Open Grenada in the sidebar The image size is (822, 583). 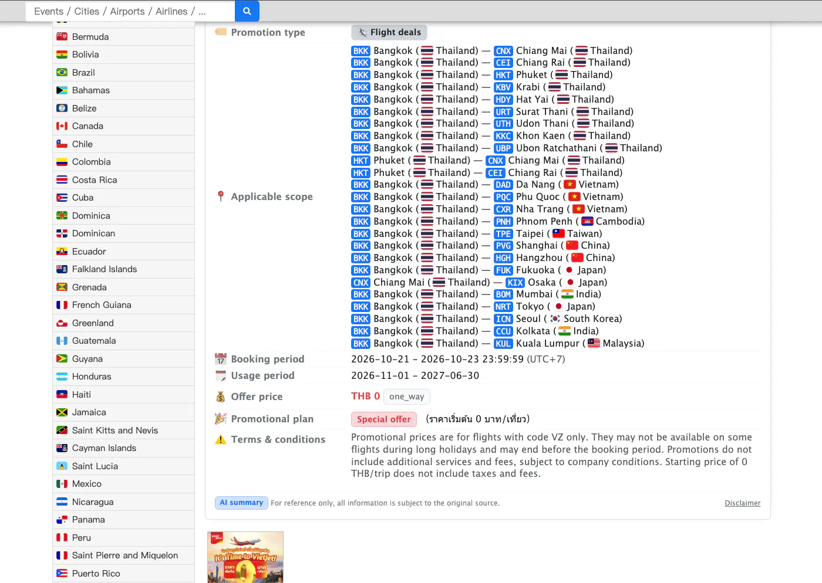click(89, 287)
